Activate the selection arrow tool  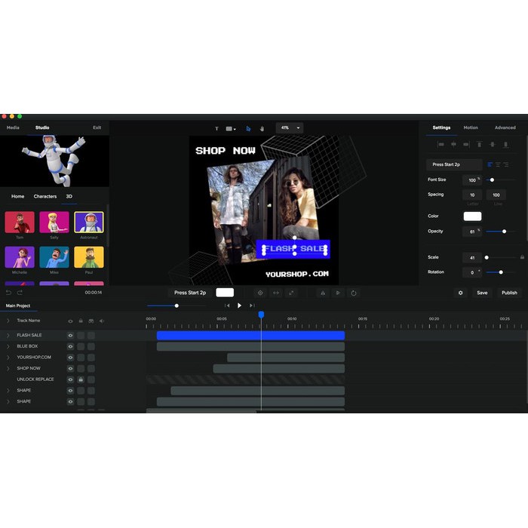[248, 128]
